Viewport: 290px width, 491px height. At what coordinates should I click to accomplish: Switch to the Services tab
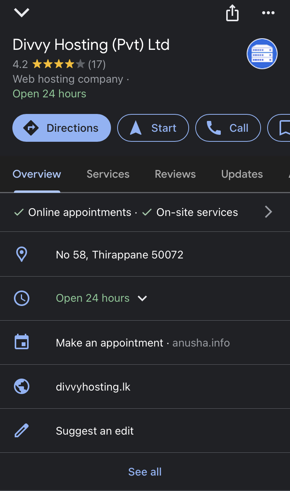(x=108, y=174)
